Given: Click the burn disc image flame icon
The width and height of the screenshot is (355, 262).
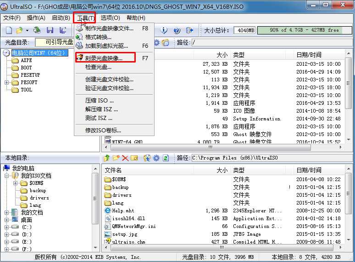Looking at the screenshot, I should [x=80, y=58].
